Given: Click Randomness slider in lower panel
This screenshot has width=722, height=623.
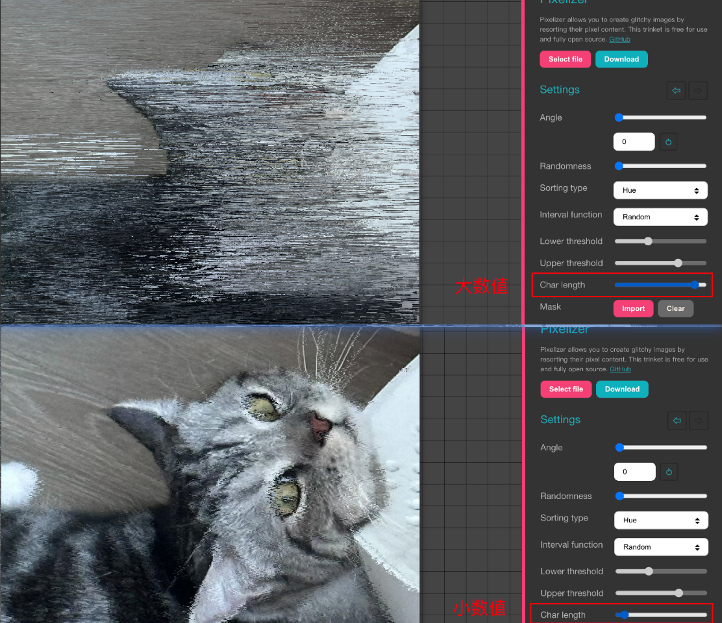Looking at the screenshot, I should (661, 496).
